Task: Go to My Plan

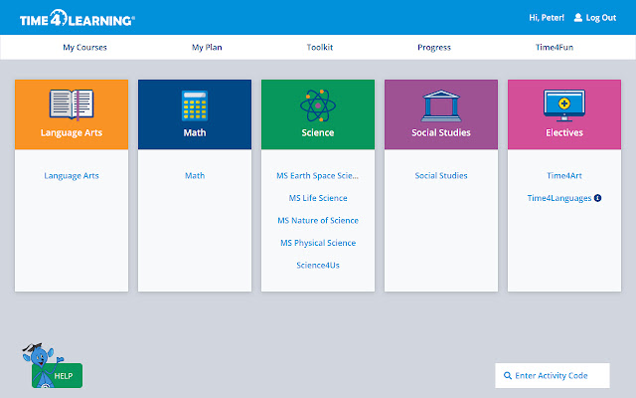Action: pos(207,47)
